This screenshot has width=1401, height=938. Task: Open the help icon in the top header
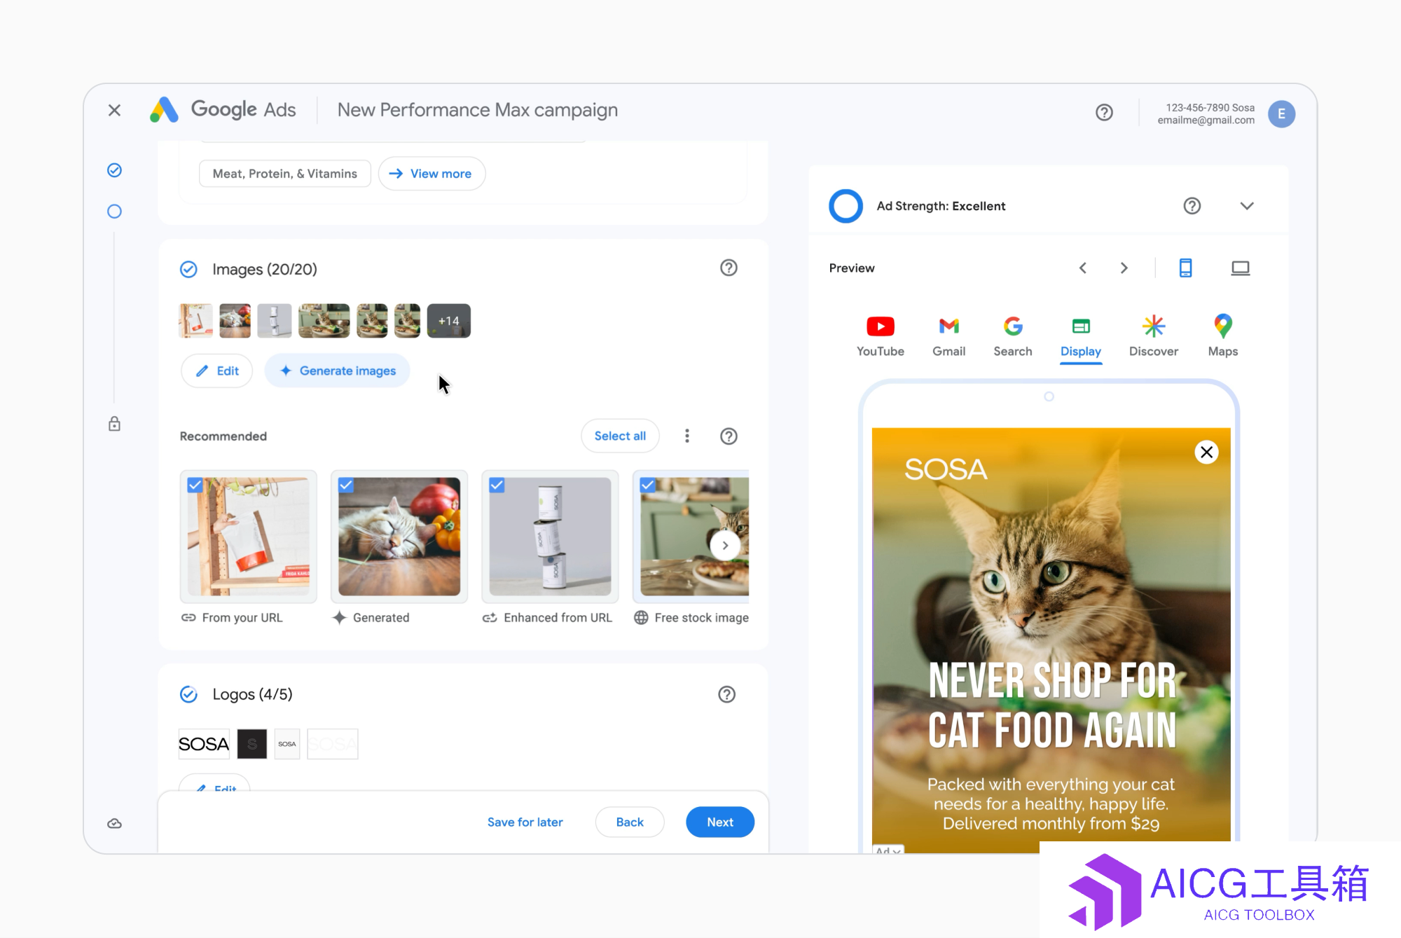1104,112
